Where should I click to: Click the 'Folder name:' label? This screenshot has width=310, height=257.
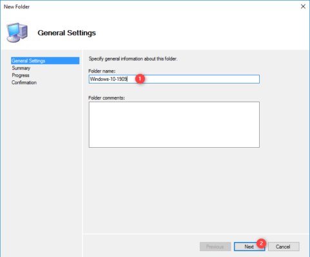tap(102, 71)
